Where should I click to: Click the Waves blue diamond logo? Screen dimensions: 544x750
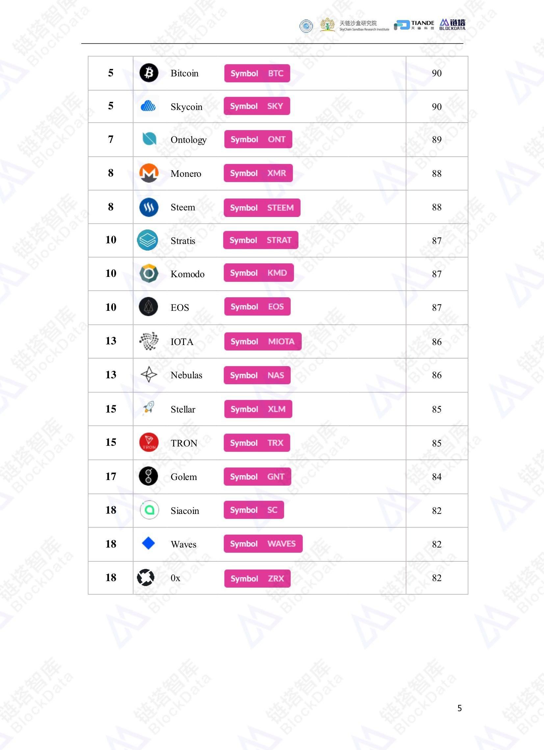click(148, 543)
